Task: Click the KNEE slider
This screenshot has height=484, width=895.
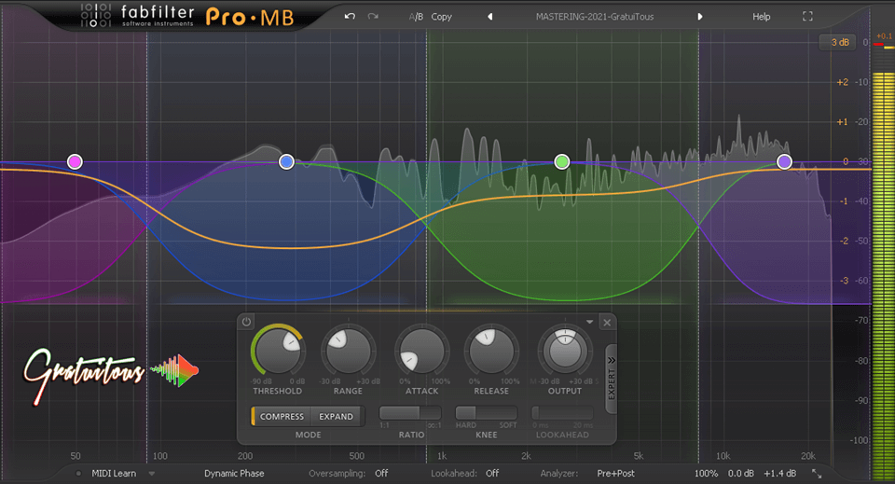Action: 487,412
